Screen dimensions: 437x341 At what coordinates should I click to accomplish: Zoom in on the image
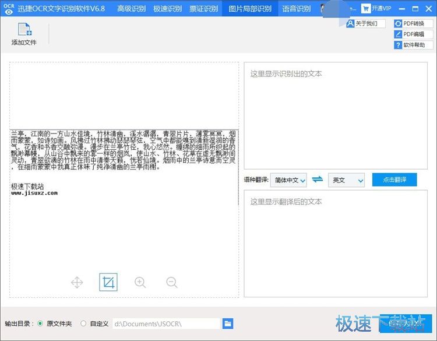pos(140,282)
